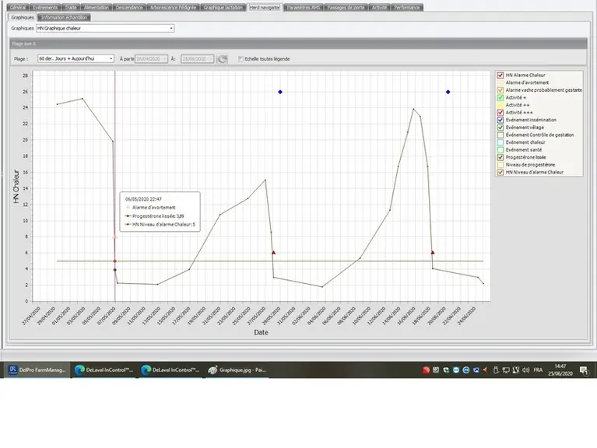597x448 pixels.
Task: Click the second TeamViewer tray icon
Action: tap(466, 370)
